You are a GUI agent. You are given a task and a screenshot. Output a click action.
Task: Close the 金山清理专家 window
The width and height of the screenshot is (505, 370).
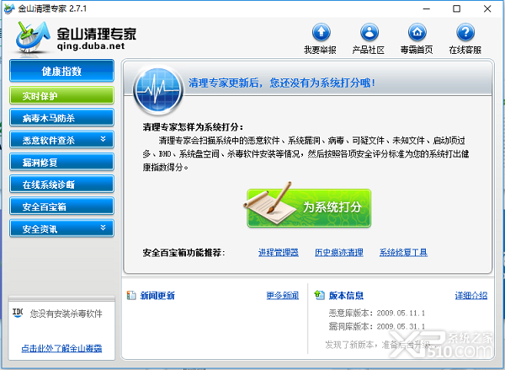pos(487,8)
